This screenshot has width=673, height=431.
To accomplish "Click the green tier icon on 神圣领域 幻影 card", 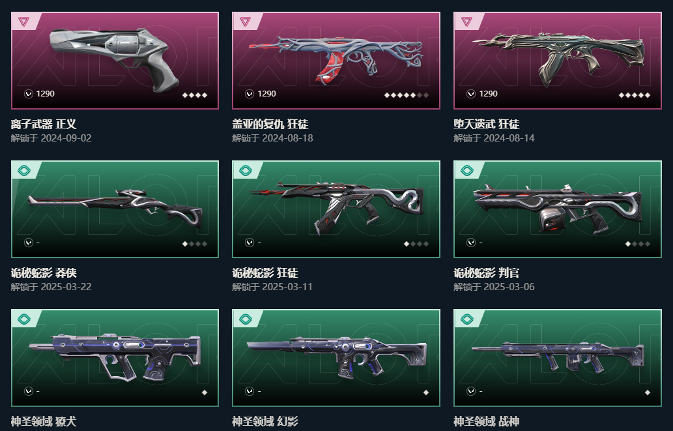I will (x=246, y=319).
